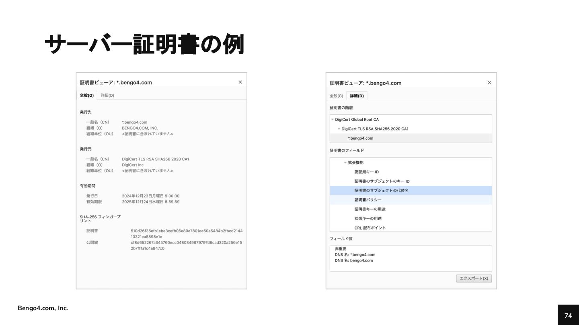Select DigiCert TLS RSA SHA256 2020 CA1 hierarchy row
The image size is (579, 325).
point(411,129)
